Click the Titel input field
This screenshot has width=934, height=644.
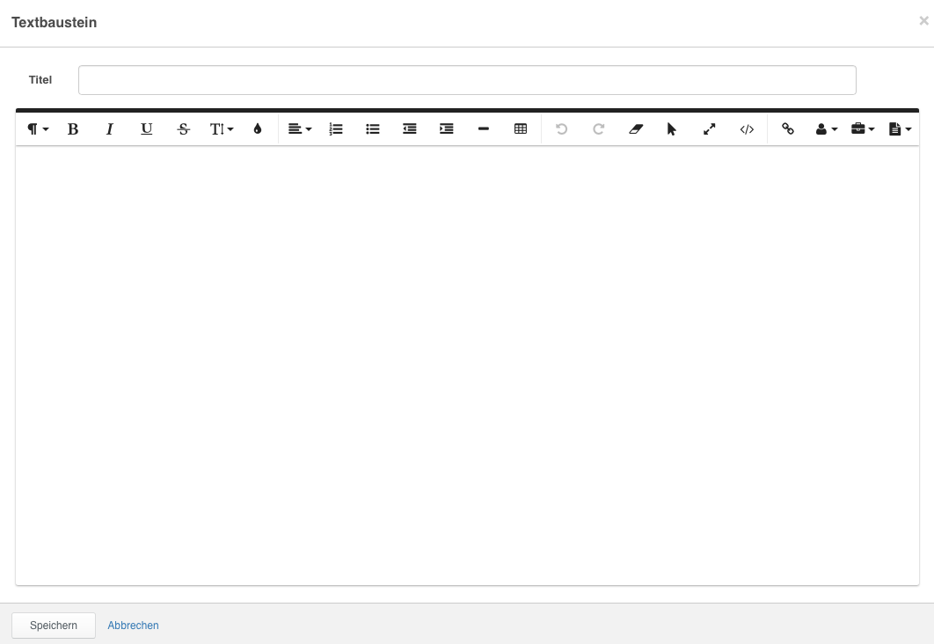click(467, 80)
